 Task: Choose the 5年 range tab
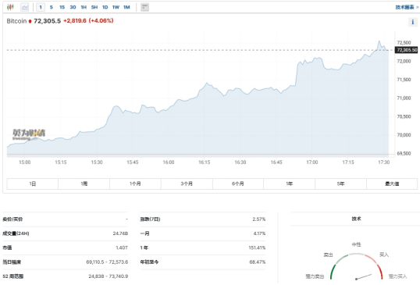click(x=340, y=183)
